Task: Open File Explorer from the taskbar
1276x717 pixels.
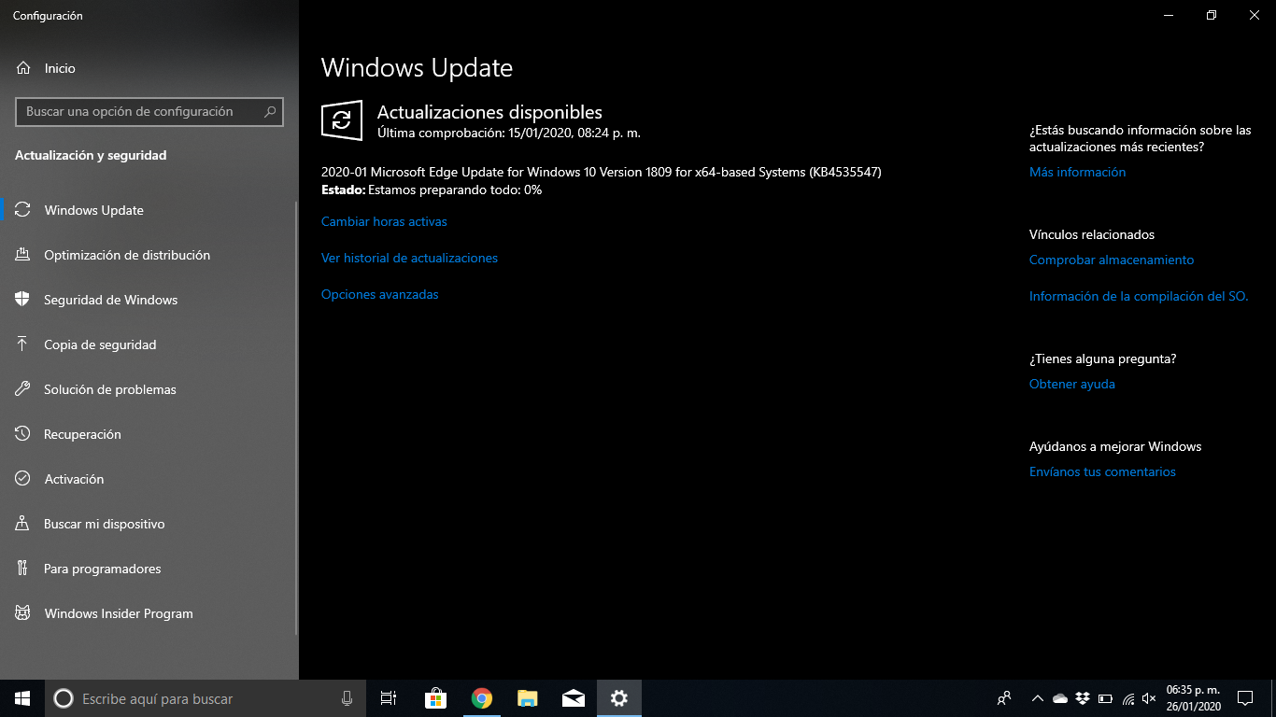Action: 528,698
